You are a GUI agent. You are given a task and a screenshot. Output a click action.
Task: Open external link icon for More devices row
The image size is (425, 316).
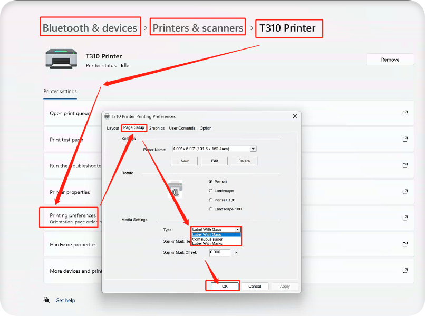pos(405,271)
